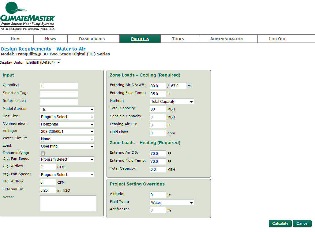Click the Calculate button
This screenshot has width=315, height=232.
tap(280, 223)
